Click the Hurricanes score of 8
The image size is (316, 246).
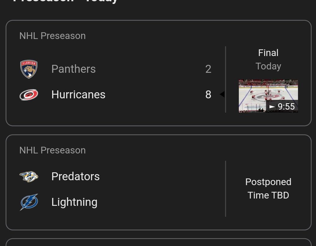(x=208, y=95)
